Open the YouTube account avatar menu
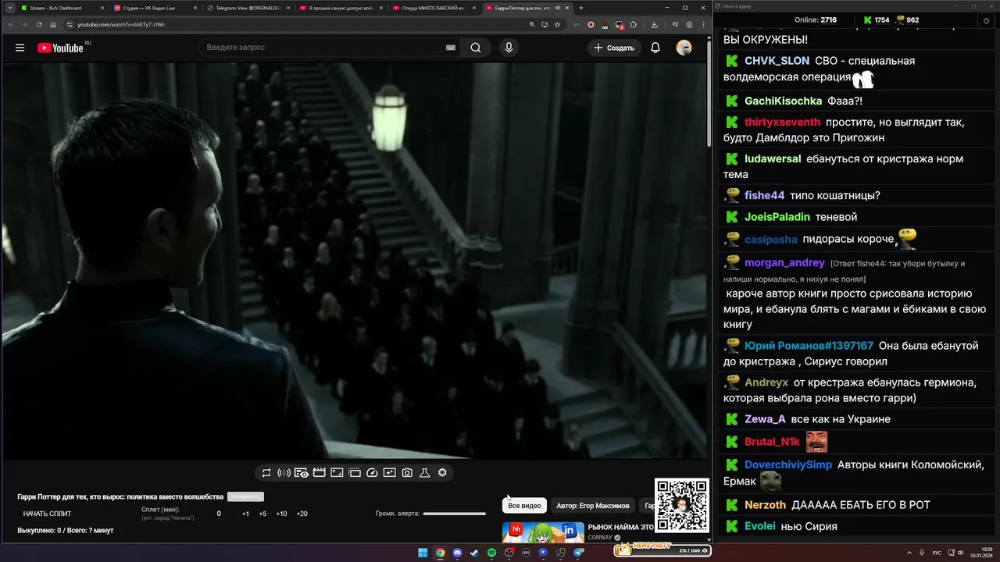Image resolution: width=1000 pixels, height=562 pixels. pyautogui.click(x=684, y=48)
